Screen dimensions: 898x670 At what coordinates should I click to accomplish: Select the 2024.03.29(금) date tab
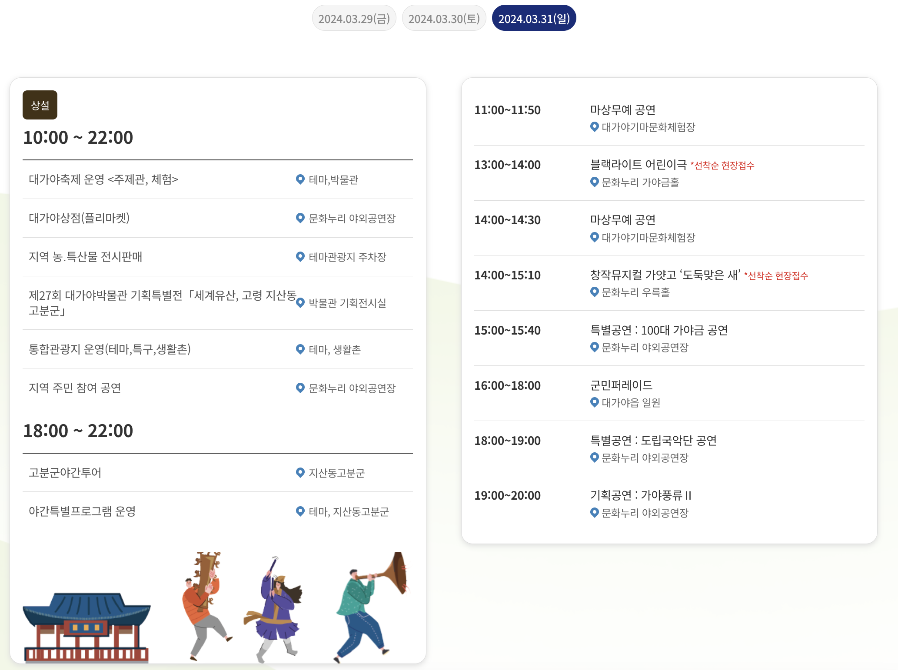coord(354,19)
